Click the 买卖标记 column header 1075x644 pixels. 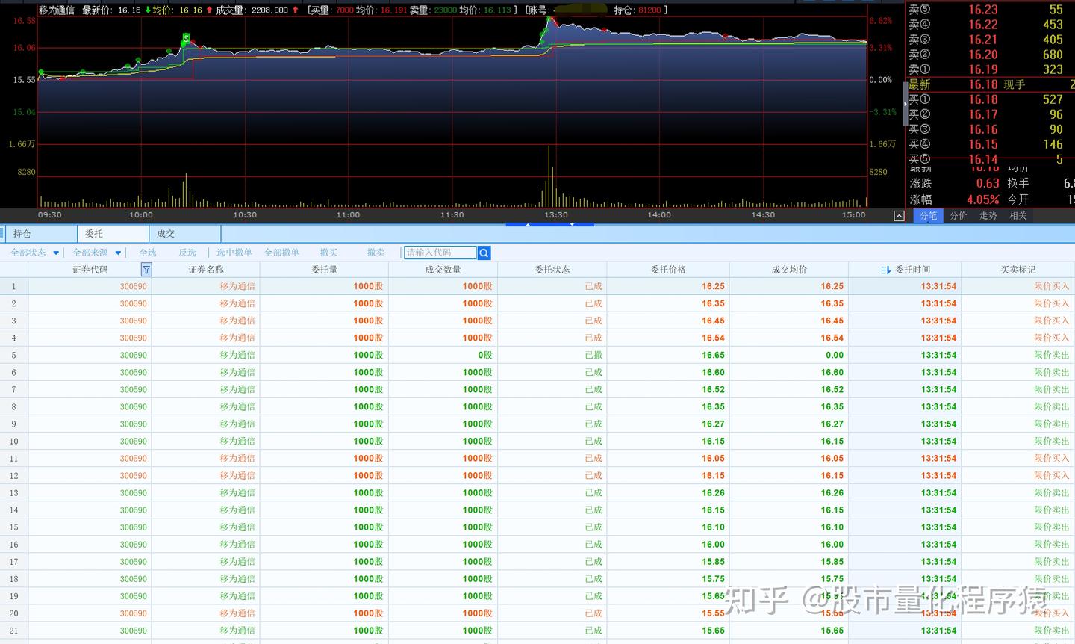(1018, 270)
